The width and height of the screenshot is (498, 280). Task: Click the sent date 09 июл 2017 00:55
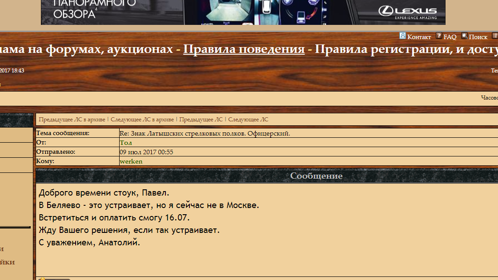[x=146, y=152]
